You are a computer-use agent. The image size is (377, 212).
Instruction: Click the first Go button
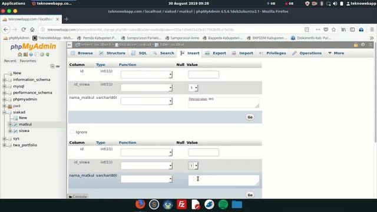250,117
